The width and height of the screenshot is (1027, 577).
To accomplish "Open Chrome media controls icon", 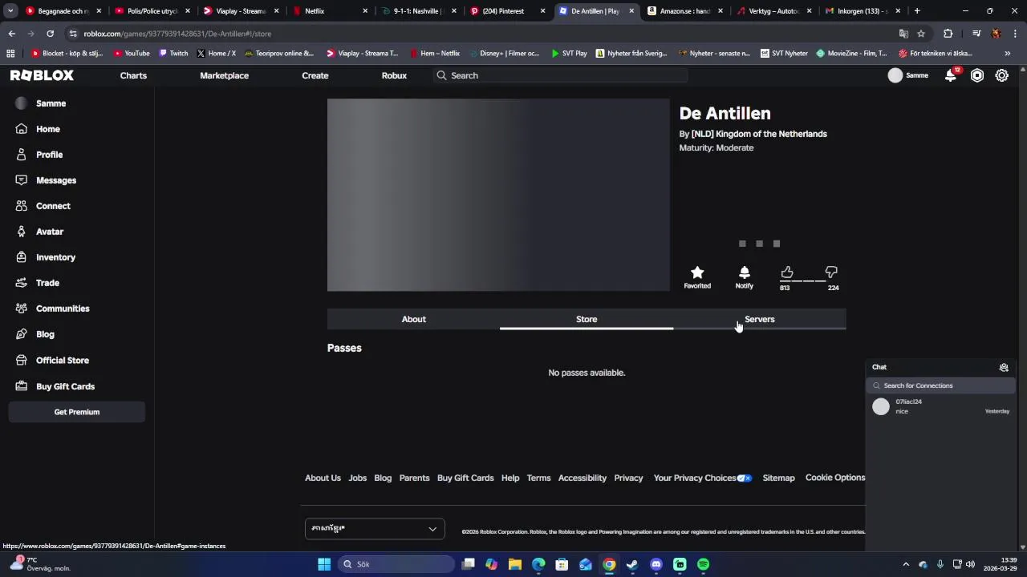I will coord(976,34).
